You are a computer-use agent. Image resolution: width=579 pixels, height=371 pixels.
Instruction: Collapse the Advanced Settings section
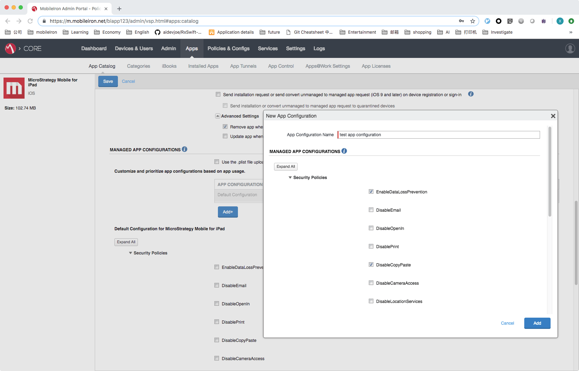[218, 116]
